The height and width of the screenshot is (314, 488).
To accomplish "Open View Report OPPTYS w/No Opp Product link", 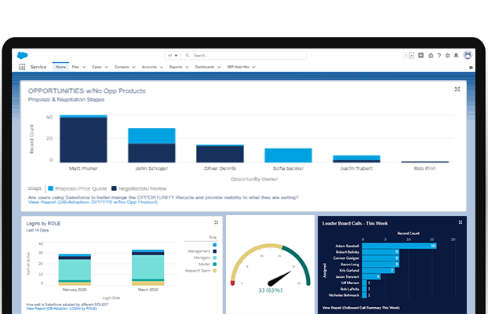I will [x=93, y=203].
